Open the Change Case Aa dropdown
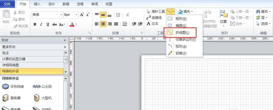 coord(62,24)
